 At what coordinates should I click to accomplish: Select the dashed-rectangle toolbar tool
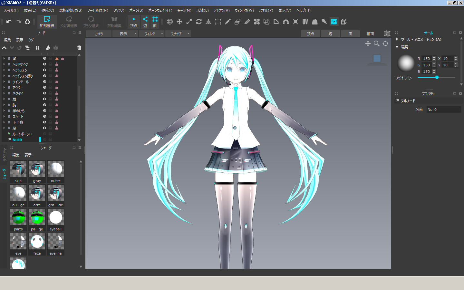pyautogui.click(x=218, y=22)
